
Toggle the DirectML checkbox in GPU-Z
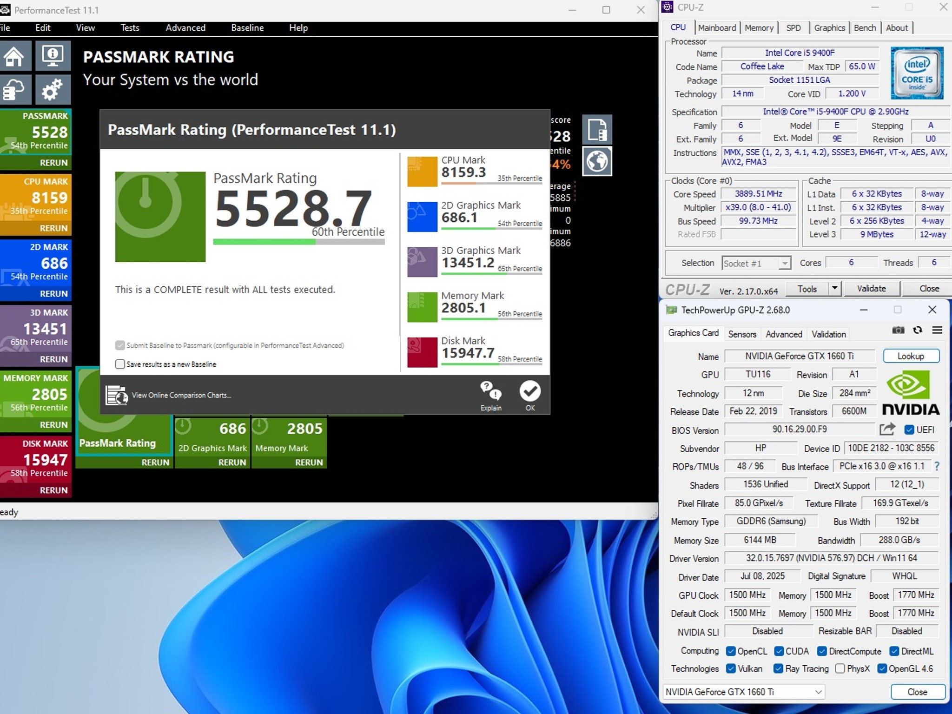pos(894,651)
